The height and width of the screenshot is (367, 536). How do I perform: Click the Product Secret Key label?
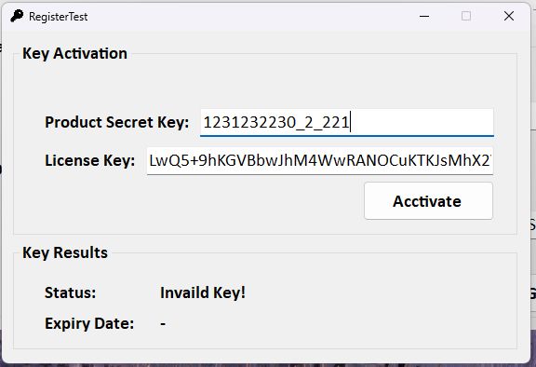click(x=116, y=122)
